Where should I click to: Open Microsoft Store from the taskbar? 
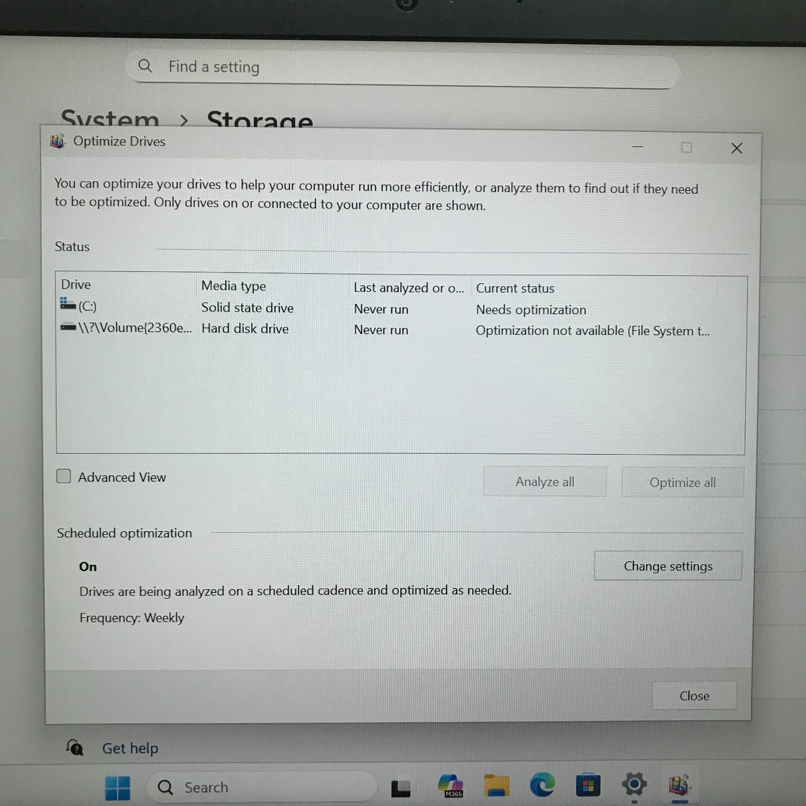click(588, 785)
